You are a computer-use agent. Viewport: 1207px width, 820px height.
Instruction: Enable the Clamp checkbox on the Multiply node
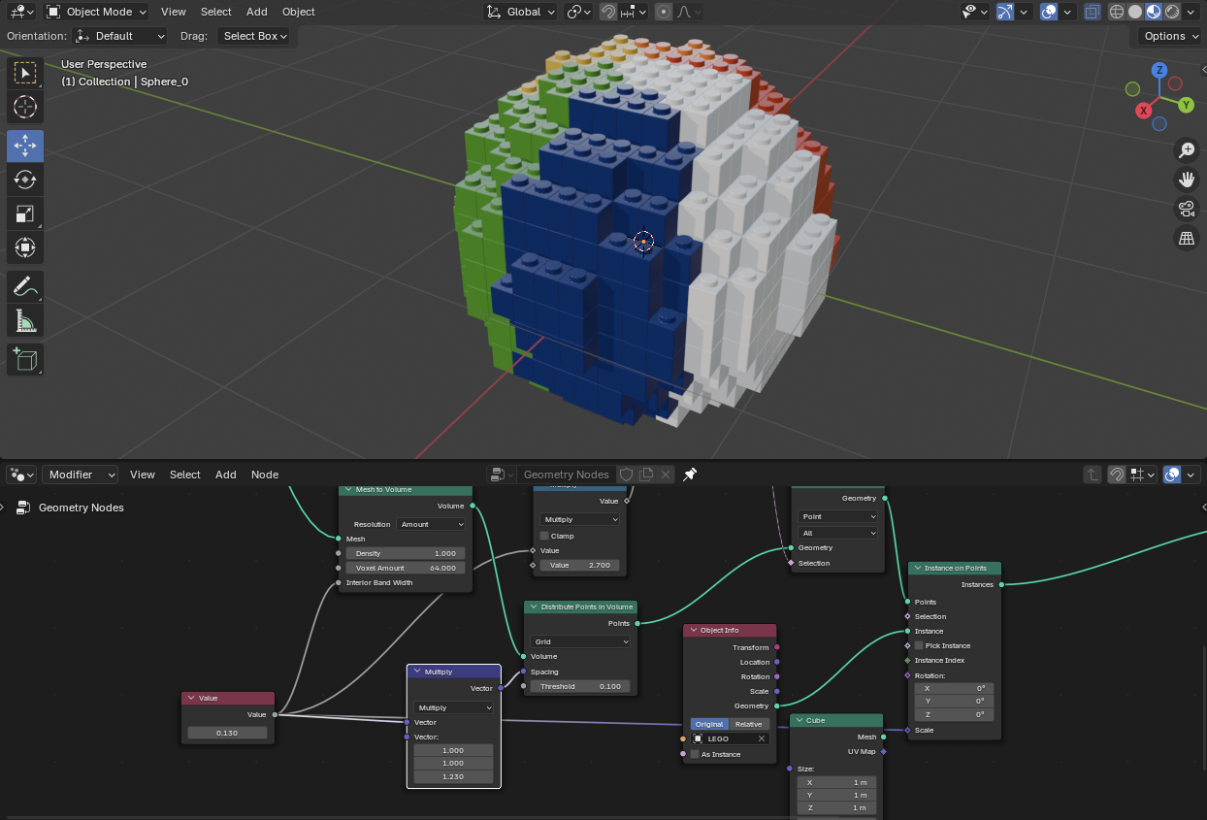click(x=544, y=536)
